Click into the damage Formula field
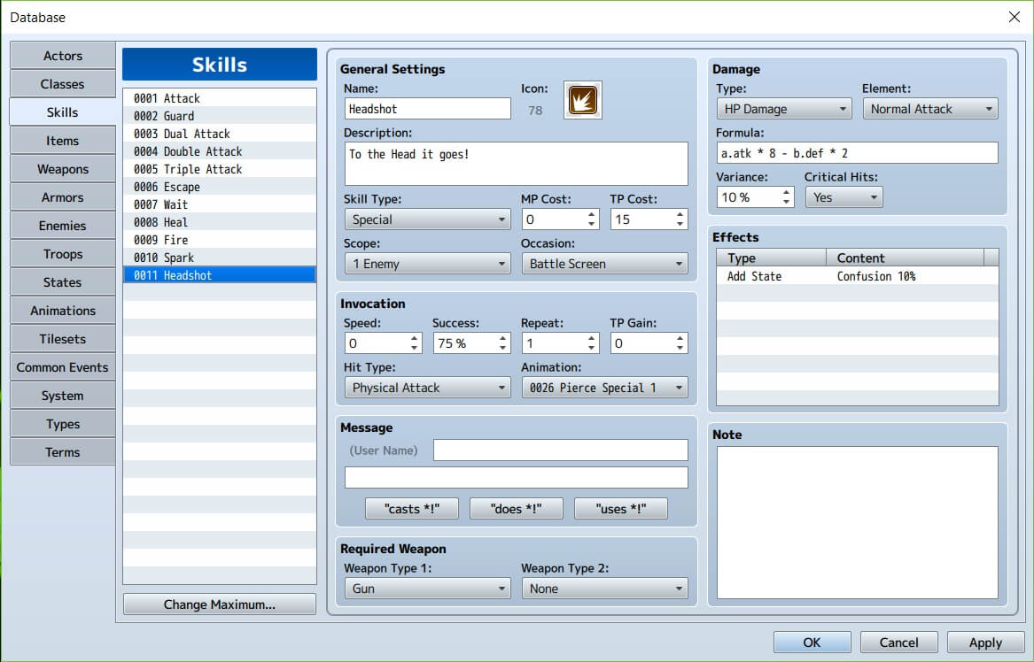The height and width of the screenshot is (662, 1034). [857, 153]
